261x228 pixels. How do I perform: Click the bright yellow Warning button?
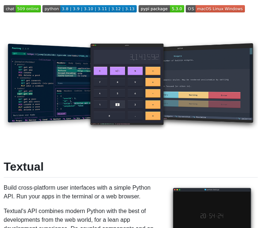click(193, 95)
